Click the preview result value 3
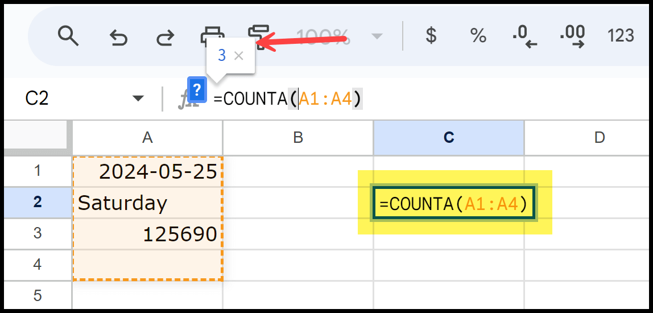The image size is (653, 313). [x=222, y=55]
